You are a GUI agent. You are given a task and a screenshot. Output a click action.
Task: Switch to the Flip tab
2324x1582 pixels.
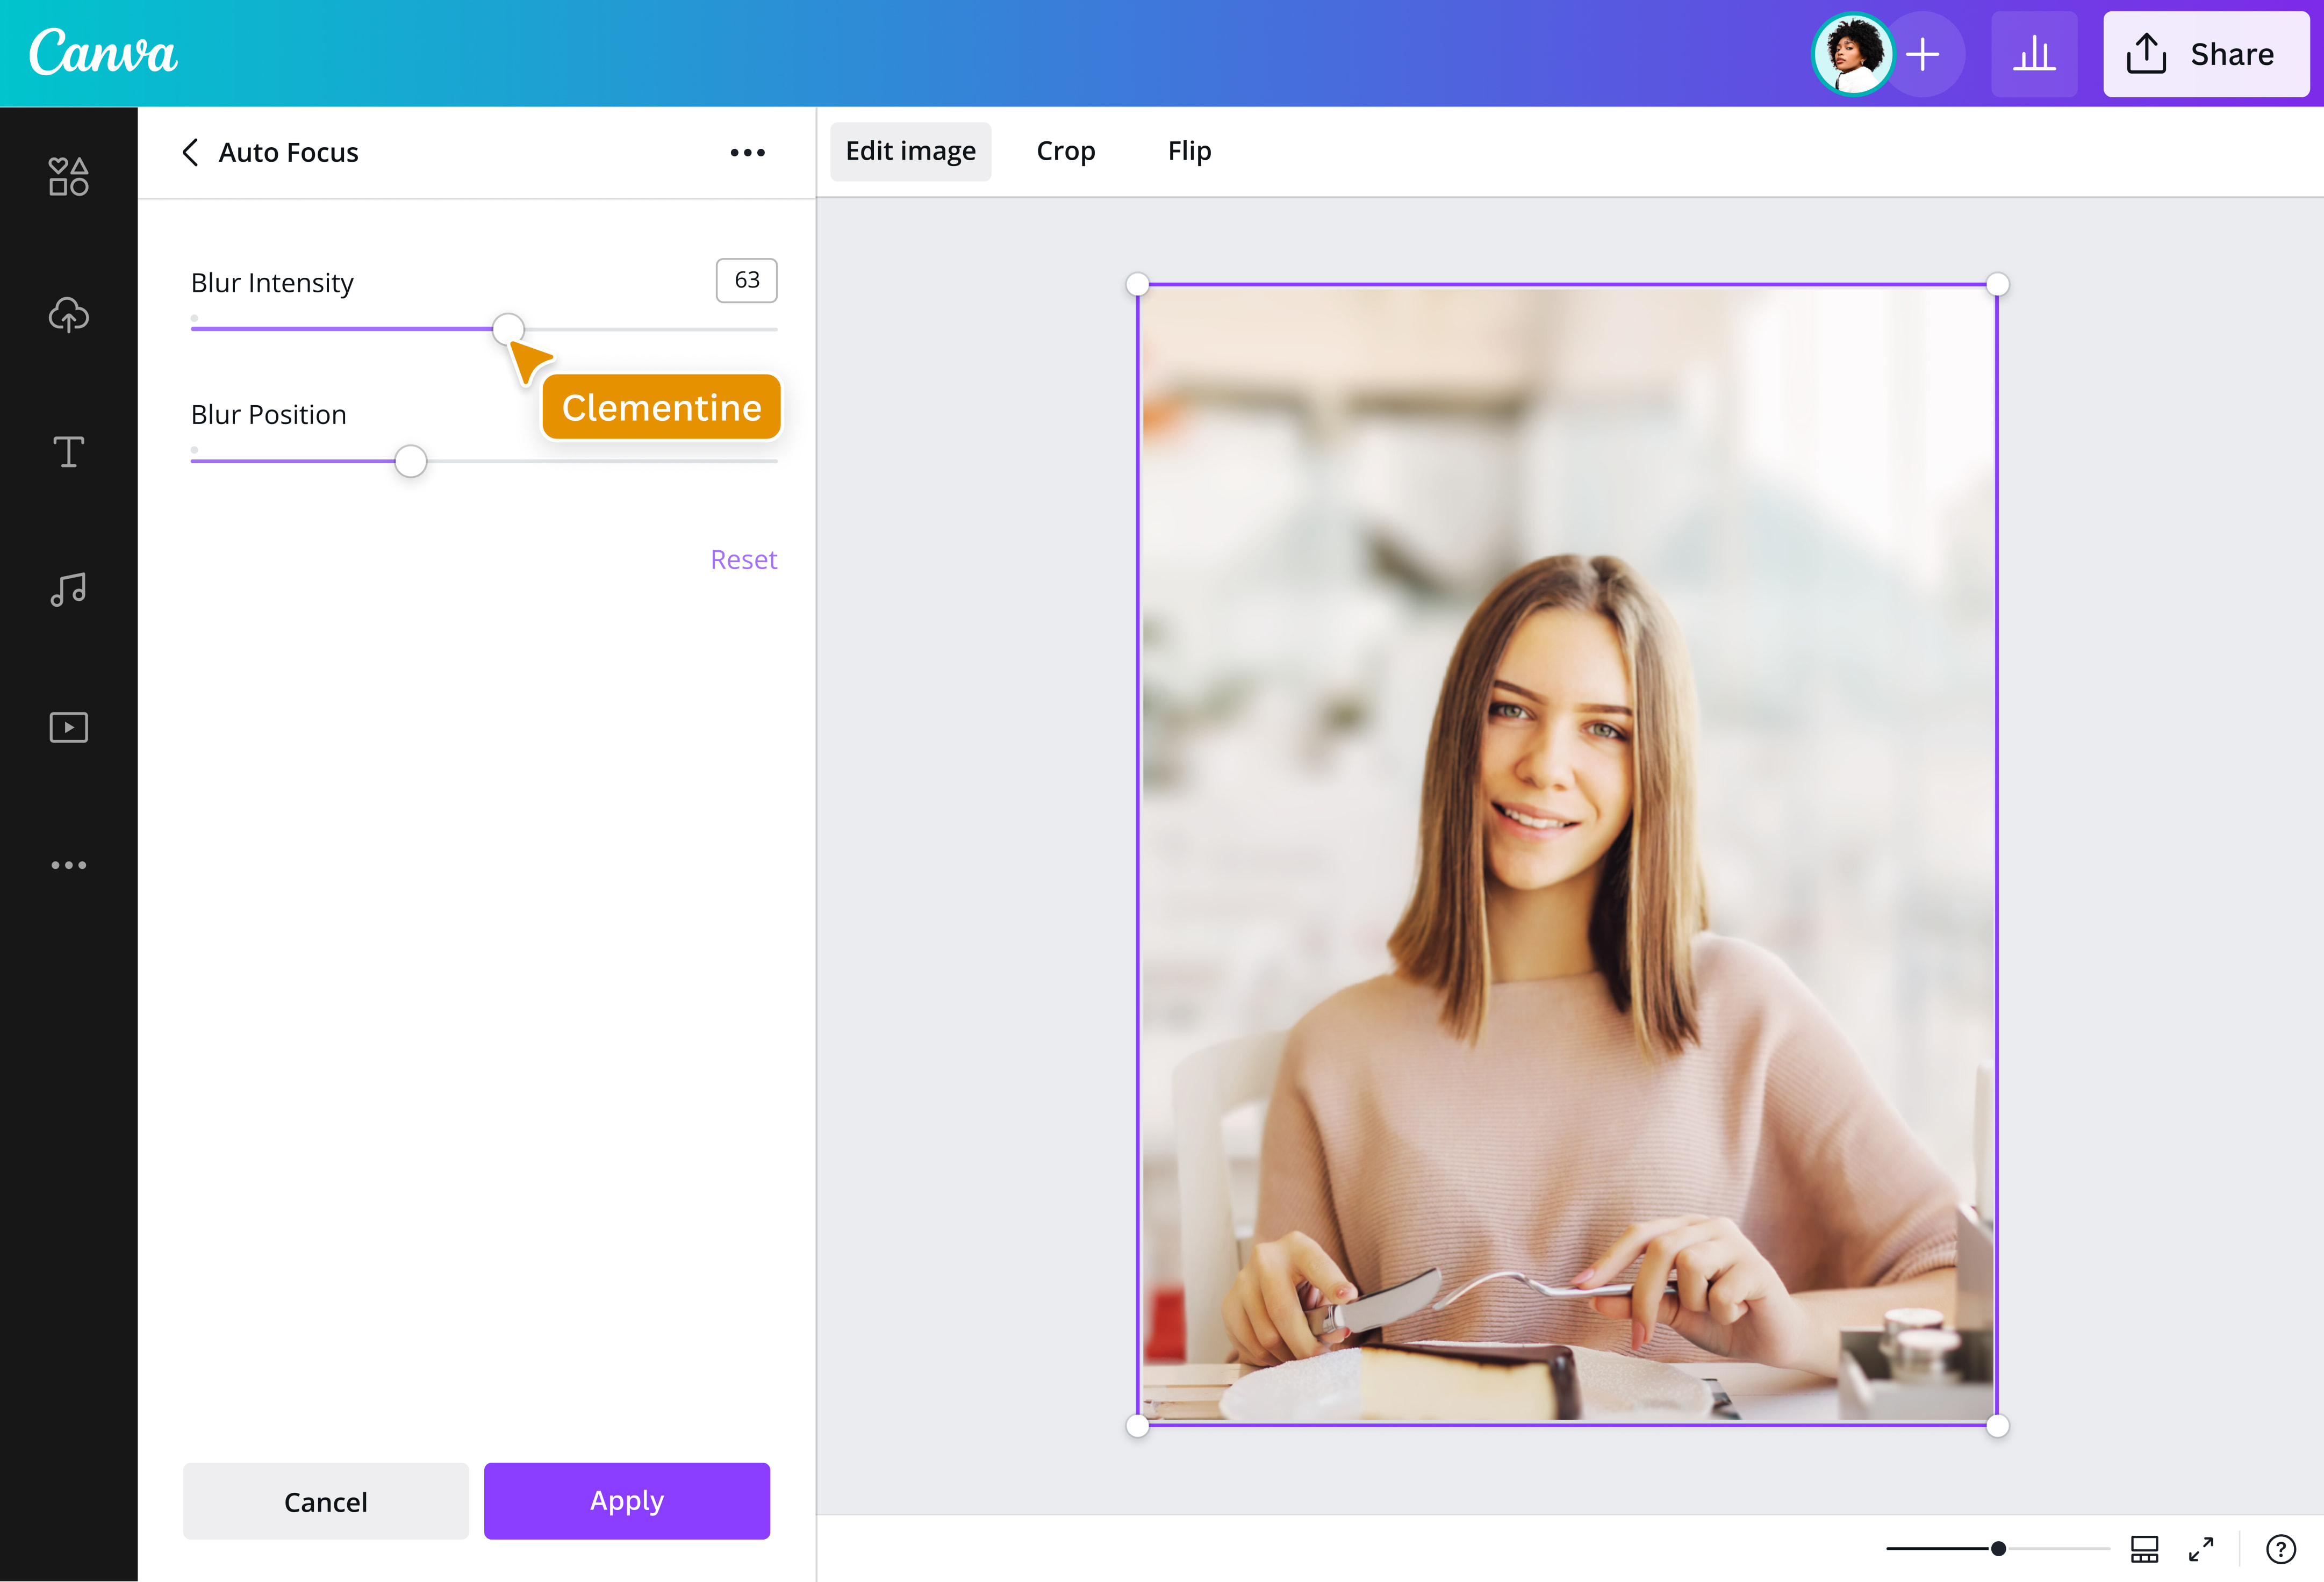click(x=1189, y=151)
